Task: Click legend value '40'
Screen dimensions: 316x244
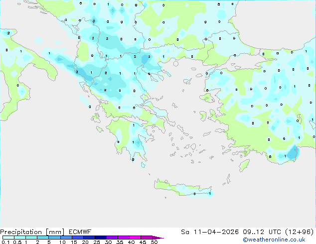Action: tap(131, 242)
